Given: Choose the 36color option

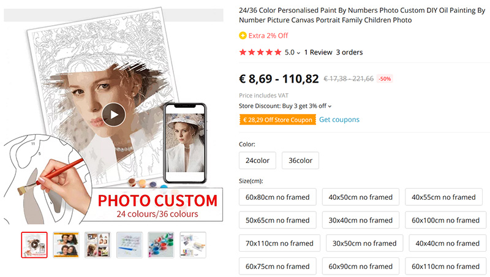Looking at the screenshot, I should 300,161.
